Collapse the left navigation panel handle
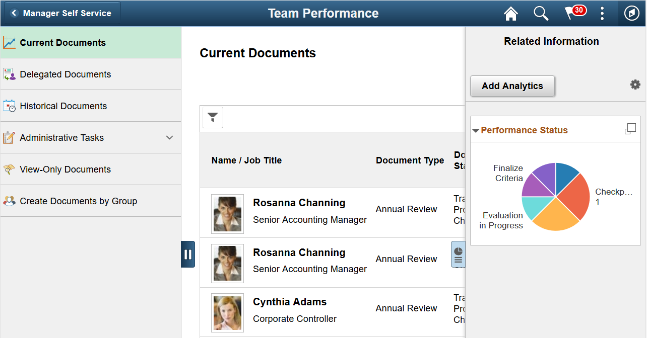Image resolution: width=647 pixels, height=338 pixels. point(188,254)
